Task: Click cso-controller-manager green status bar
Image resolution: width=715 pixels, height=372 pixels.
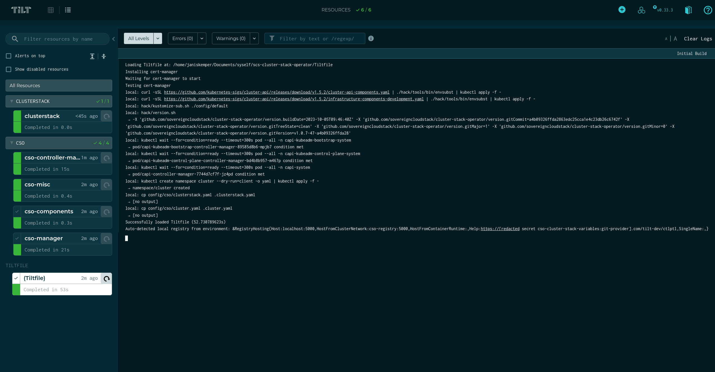Action: (x=17, y=163)
